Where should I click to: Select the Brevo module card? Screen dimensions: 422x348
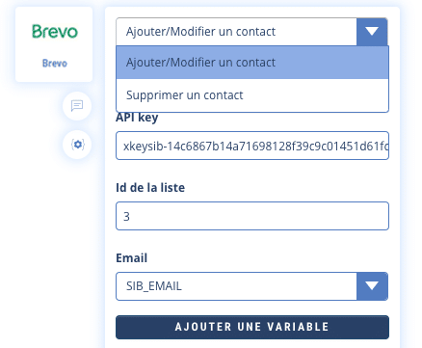[x=54, y=44]
